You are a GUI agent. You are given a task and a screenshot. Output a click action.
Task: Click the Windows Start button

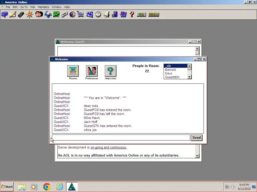(7, 186)
